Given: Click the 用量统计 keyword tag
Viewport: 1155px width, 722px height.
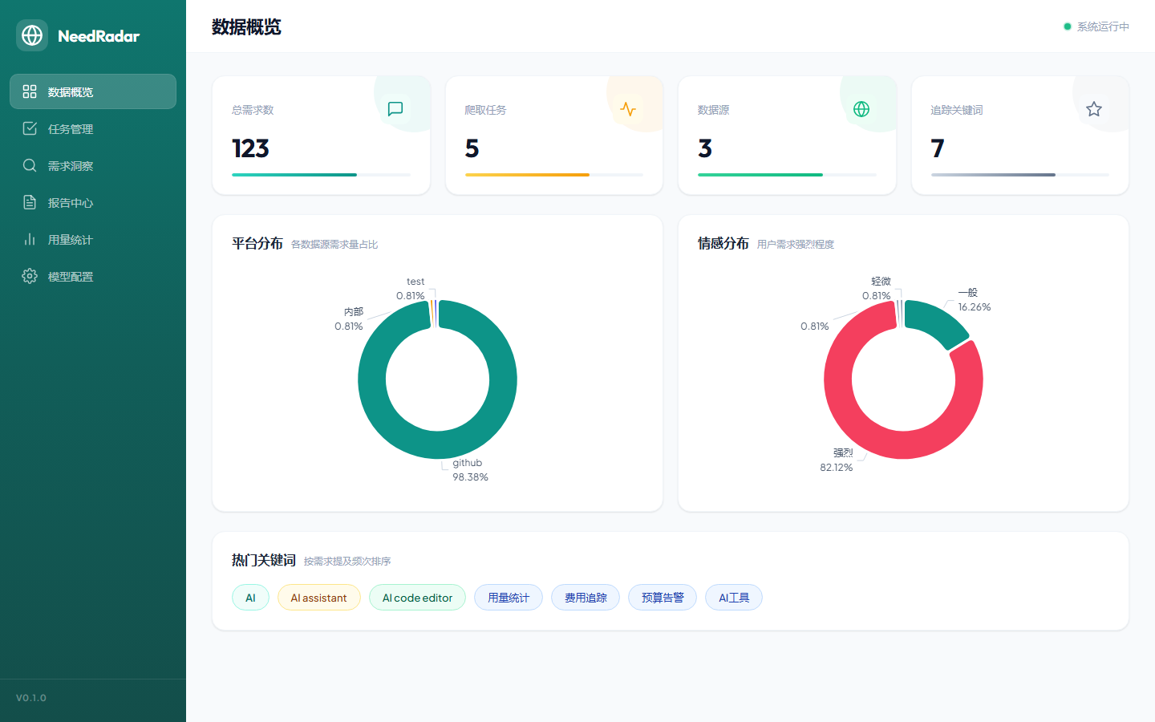Looking at the screenshot, I should (x=509, y=598).
